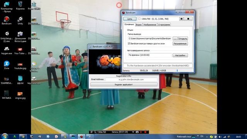
Task: Select the Youtube.jpg image file
Action: tap(20, 66)
